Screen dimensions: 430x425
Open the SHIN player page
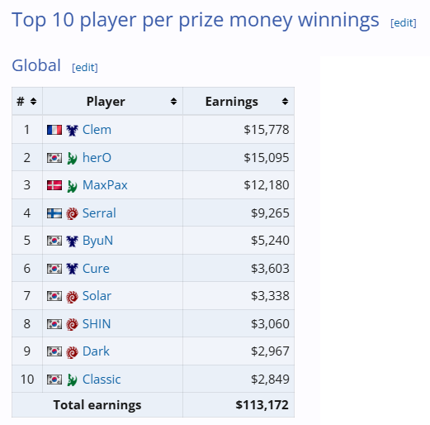(97, 324)
